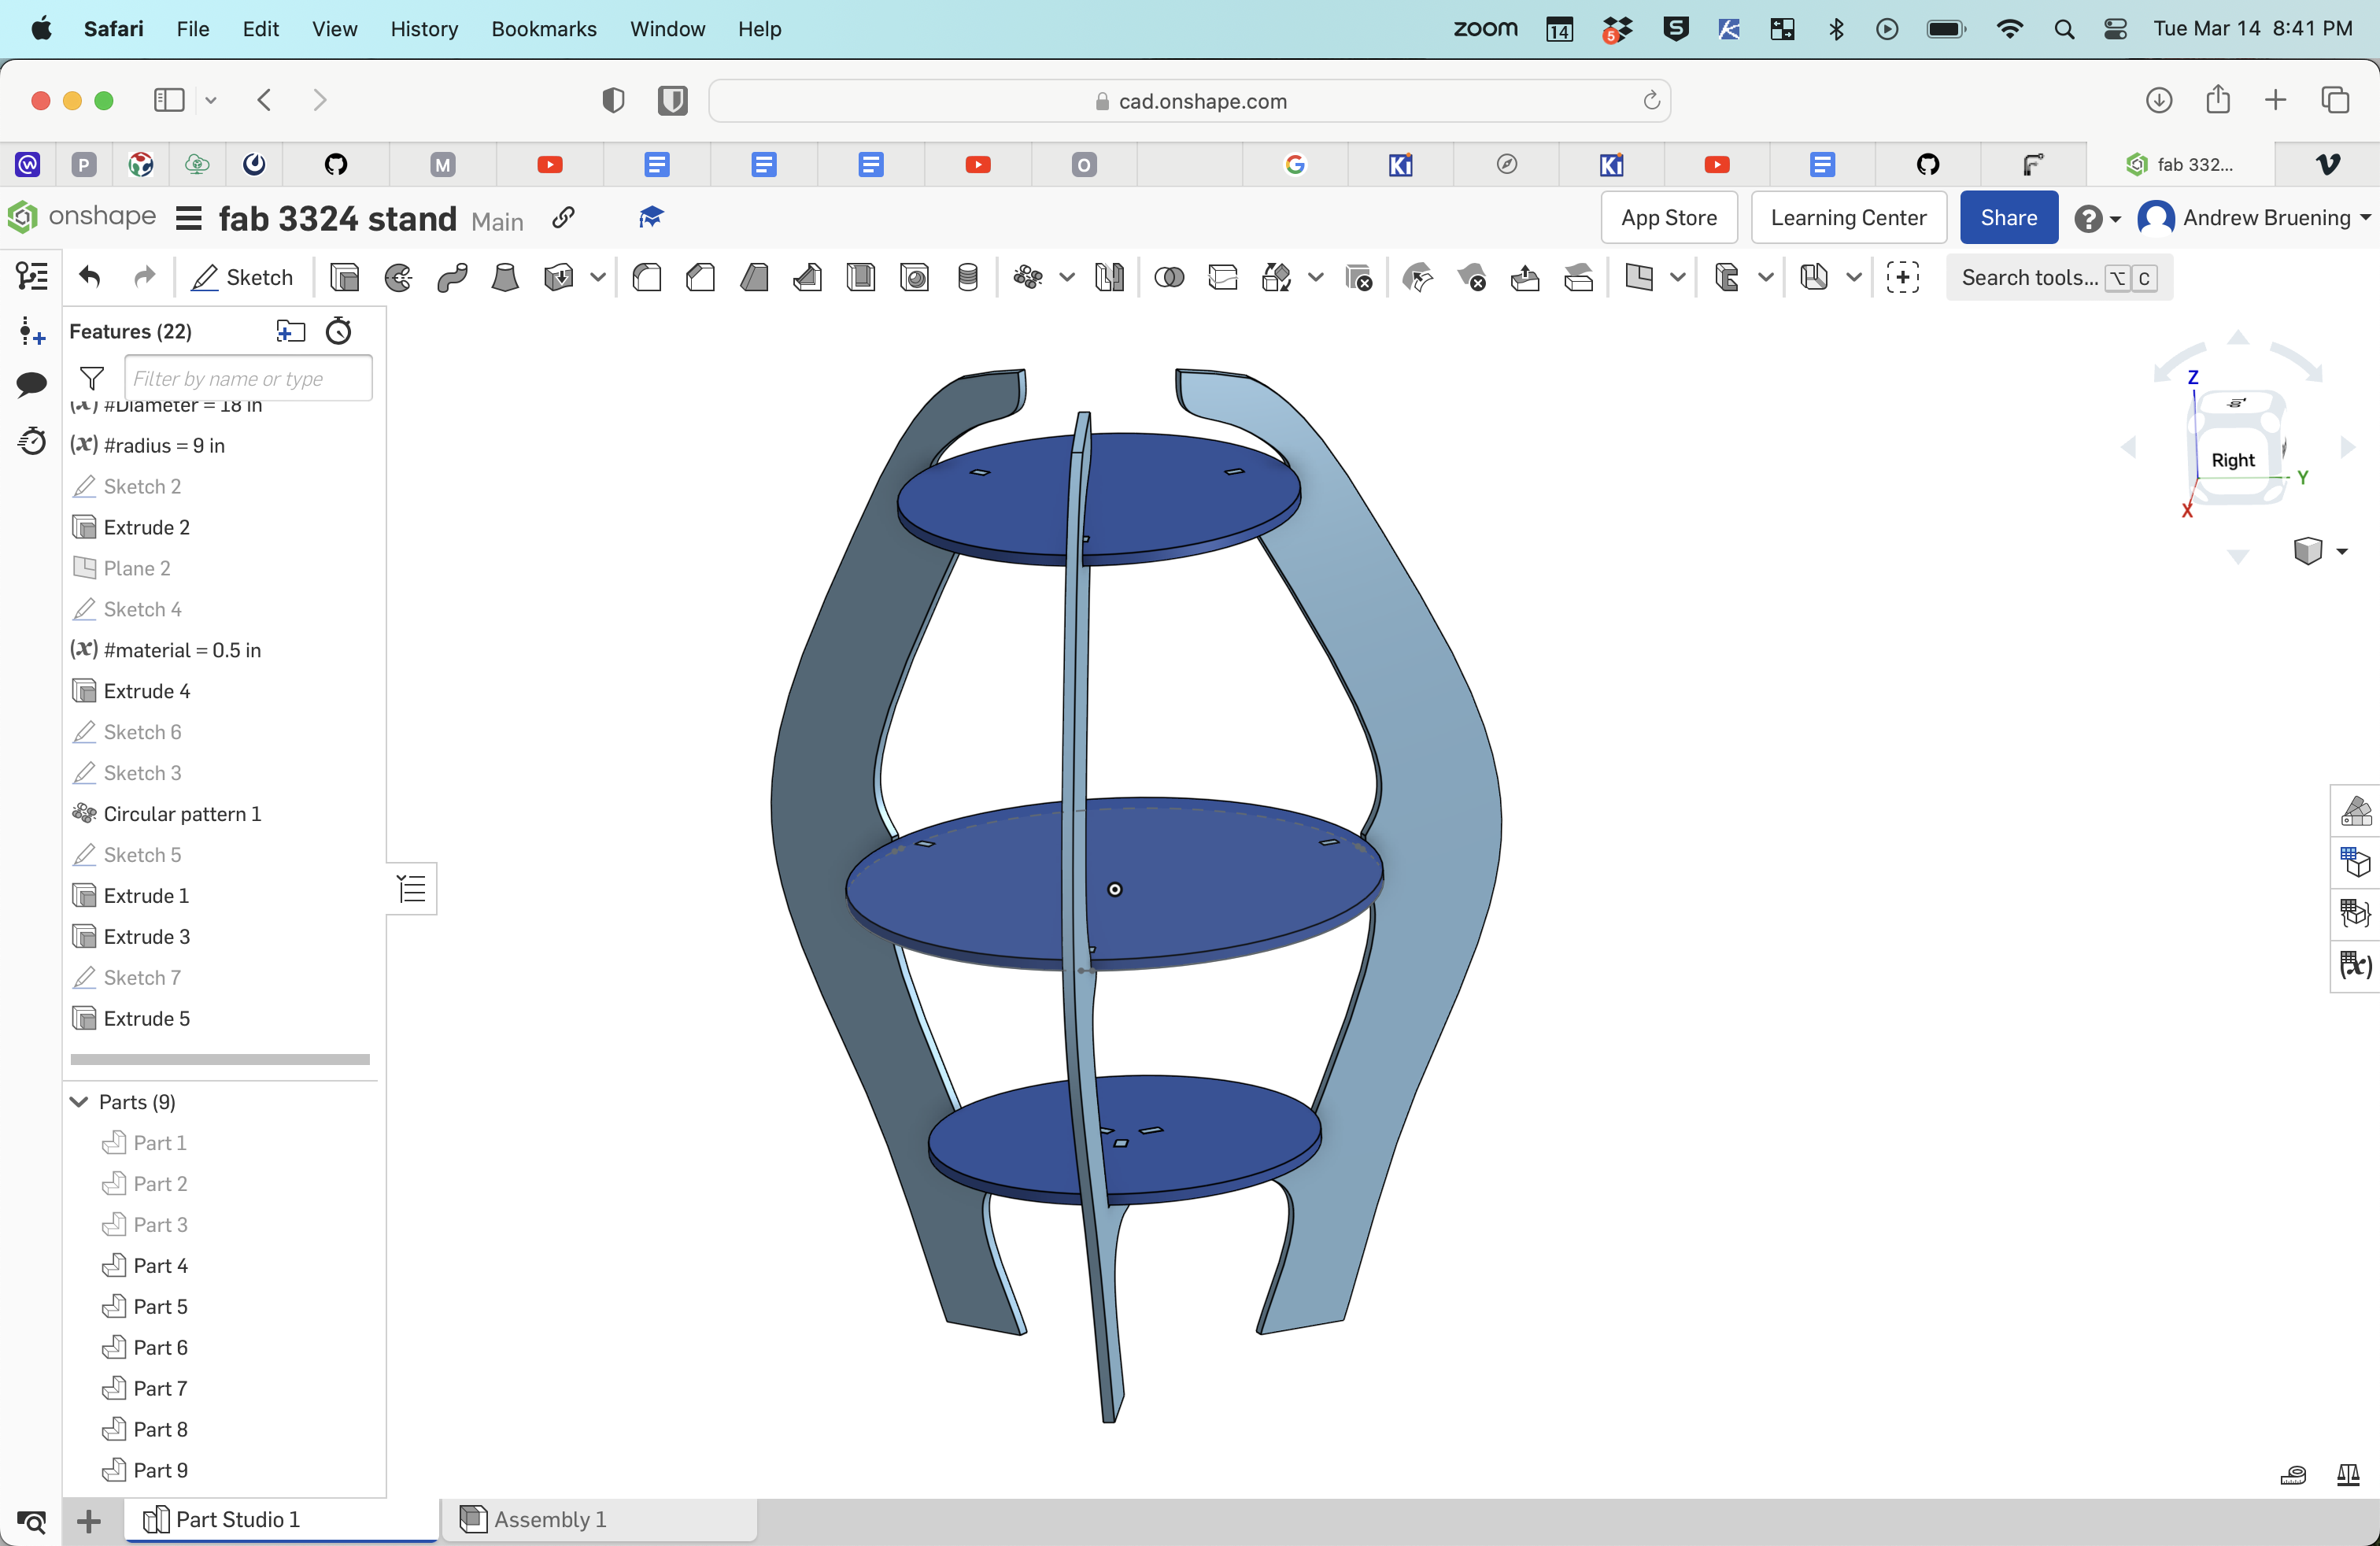Click the Filter by name or type field
The width and height of the screenshot is (2380, 1546).
coord(248,378)
